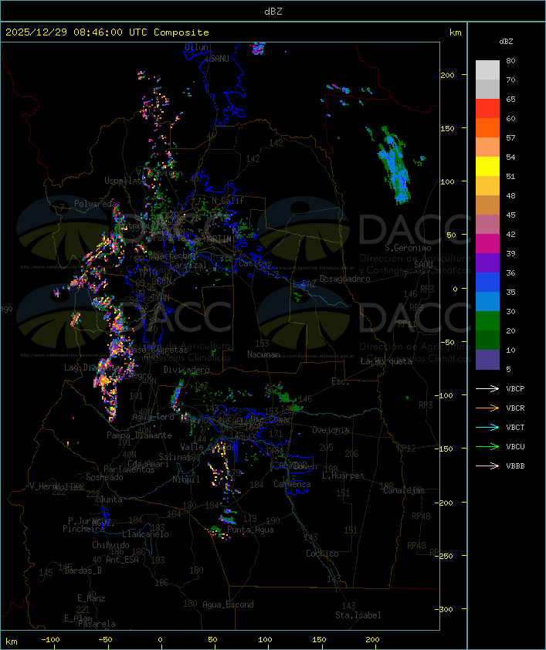Click the Canalejas place label
Viewport: 546px width, 650px height.
[404, 490]
